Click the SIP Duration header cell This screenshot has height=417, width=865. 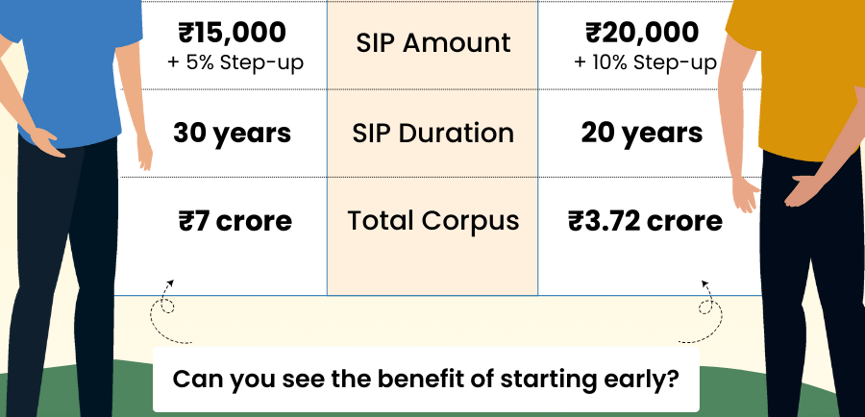pos(433,133)
